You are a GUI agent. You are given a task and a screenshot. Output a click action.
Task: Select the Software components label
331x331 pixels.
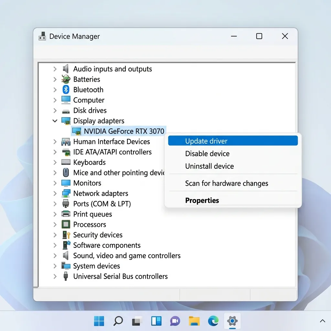tap(107, 245)
